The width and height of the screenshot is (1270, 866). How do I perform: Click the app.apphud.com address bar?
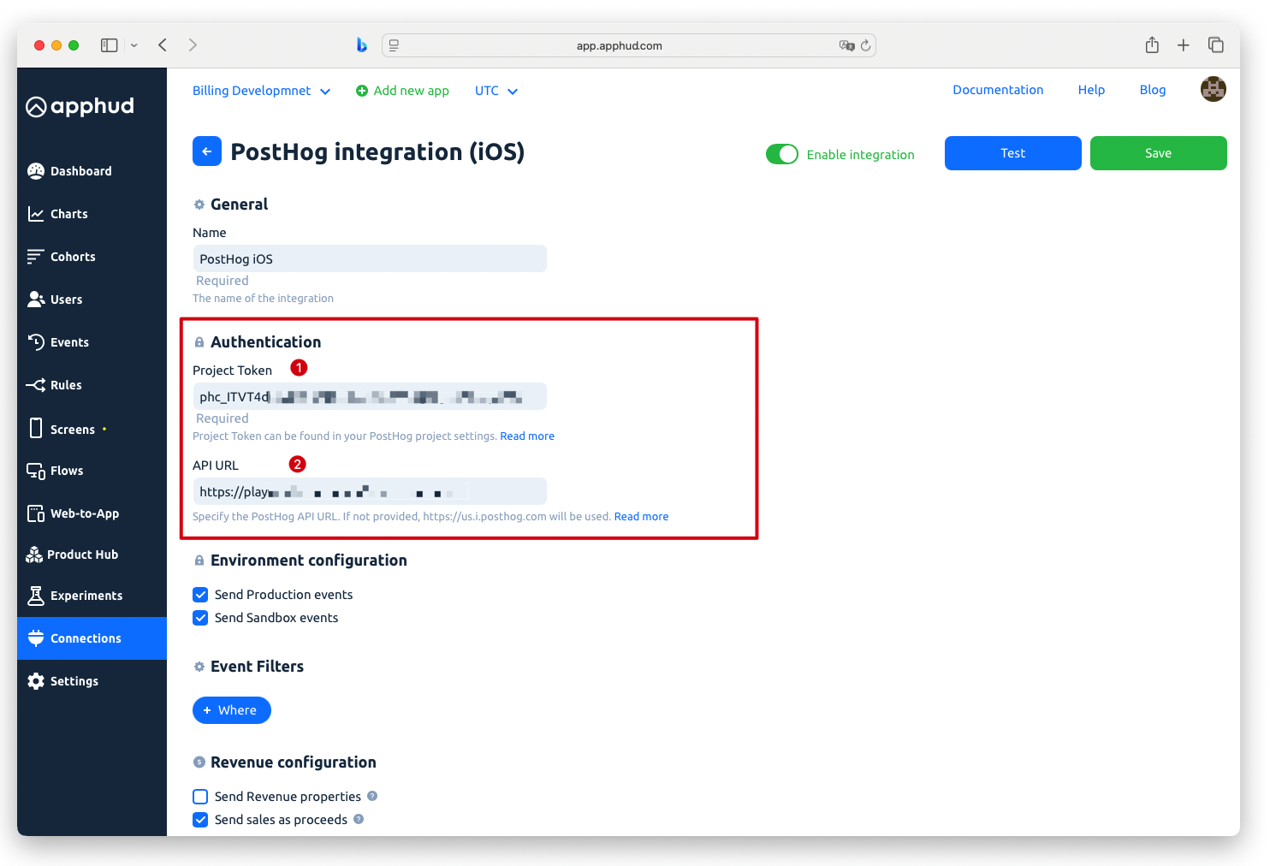[629, 45]
